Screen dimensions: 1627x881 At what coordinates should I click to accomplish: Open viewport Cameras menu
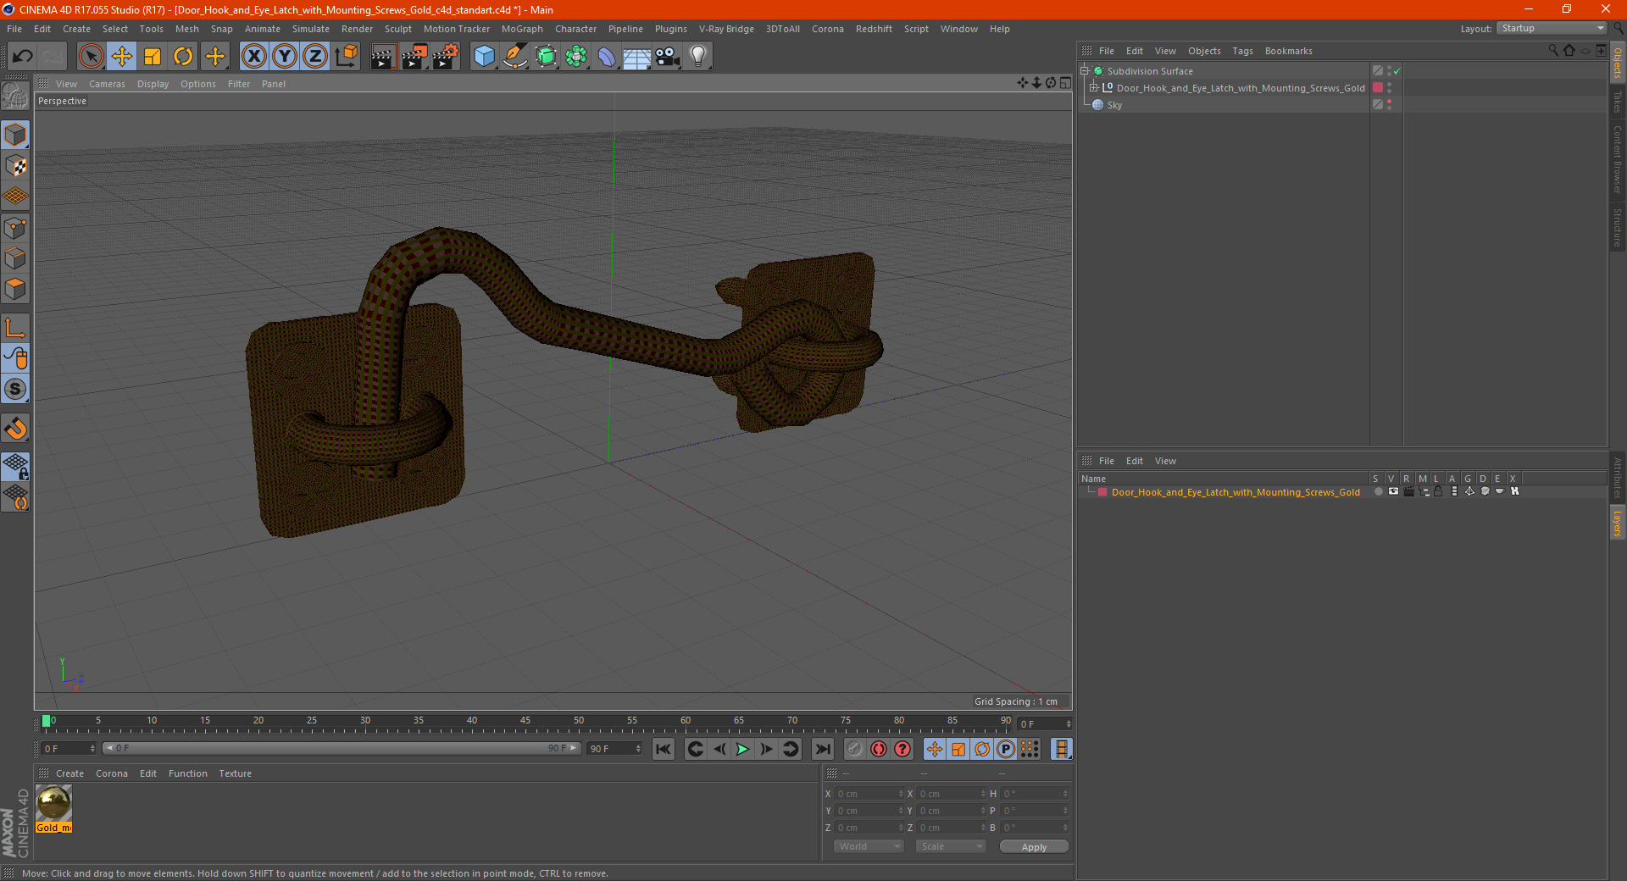tap(107, 84)
